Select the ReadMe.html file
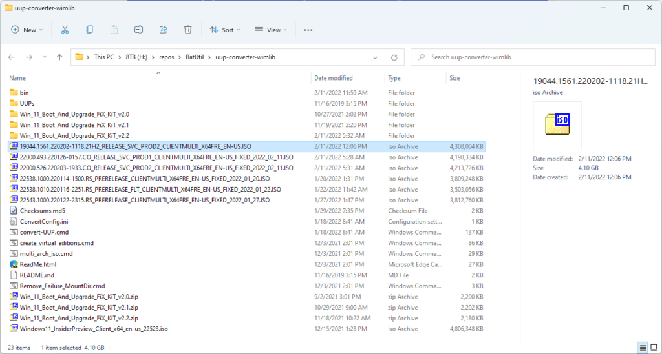Image resolution: width=662 pixels, height=354 pixels. point(38,264)
